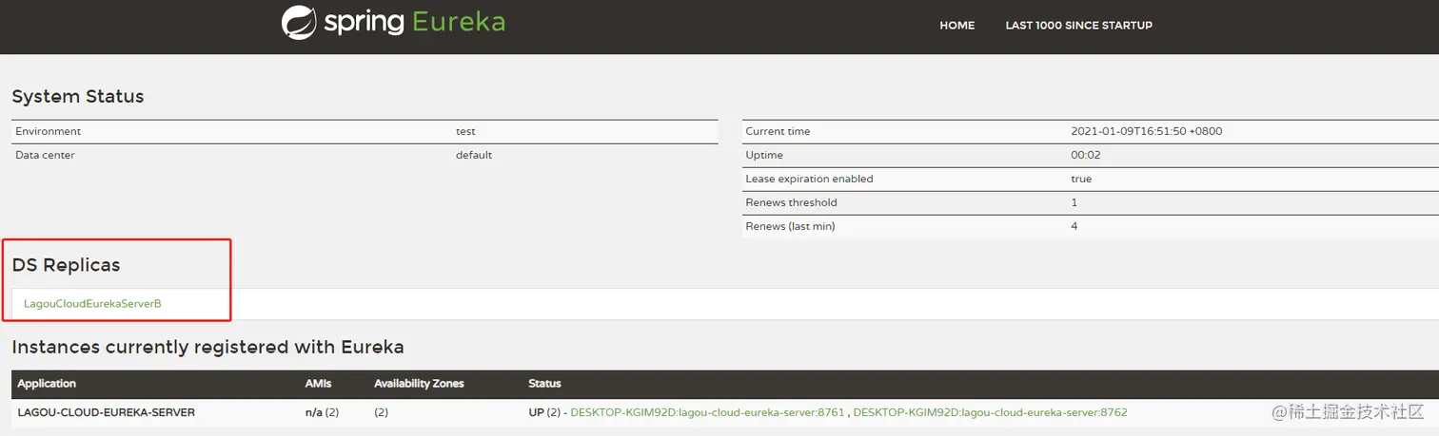Image resolution: width=1439 pixels, height=436 pixels.
Task: Click the Environment row label
Action: click(49, 131)
